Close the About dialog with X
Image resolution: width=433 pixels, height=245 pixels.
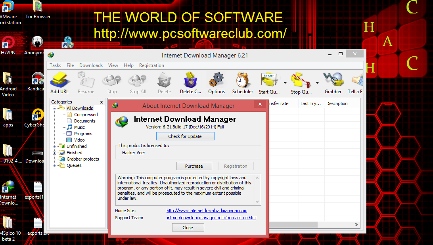[260, 104]
